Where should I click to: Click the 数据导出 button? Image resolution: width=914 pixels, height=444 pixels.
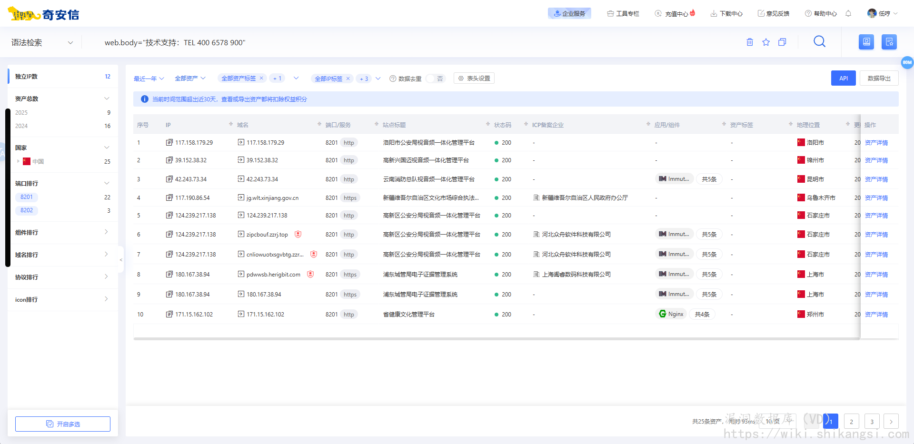click(879, 78)
